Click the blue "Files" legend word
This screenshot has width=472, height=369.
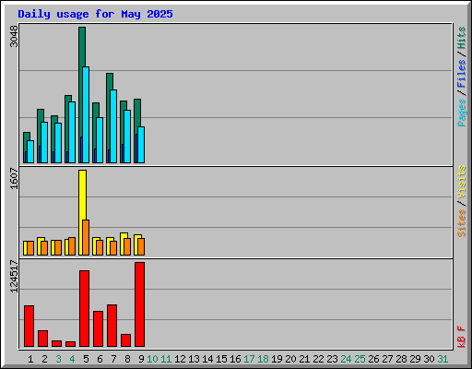tap(461, 74)
